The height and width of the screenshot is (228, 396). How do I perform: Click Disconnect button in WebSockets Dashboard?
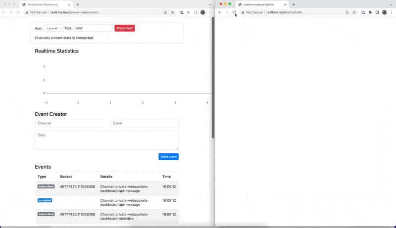[x=125, y=28]
